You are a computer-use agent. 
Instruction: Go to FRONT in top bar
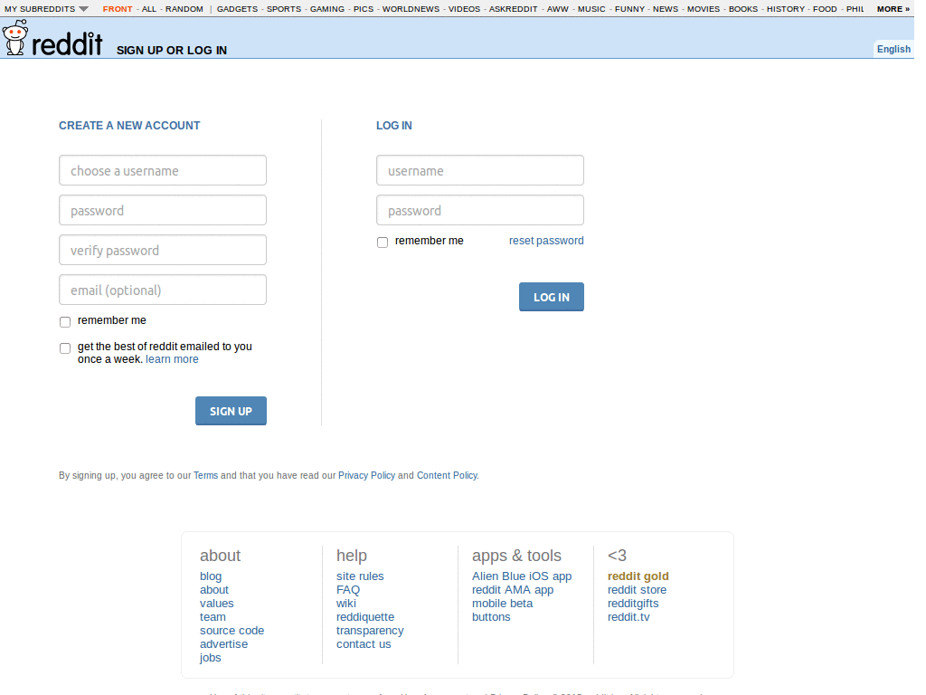click(118, 9)
